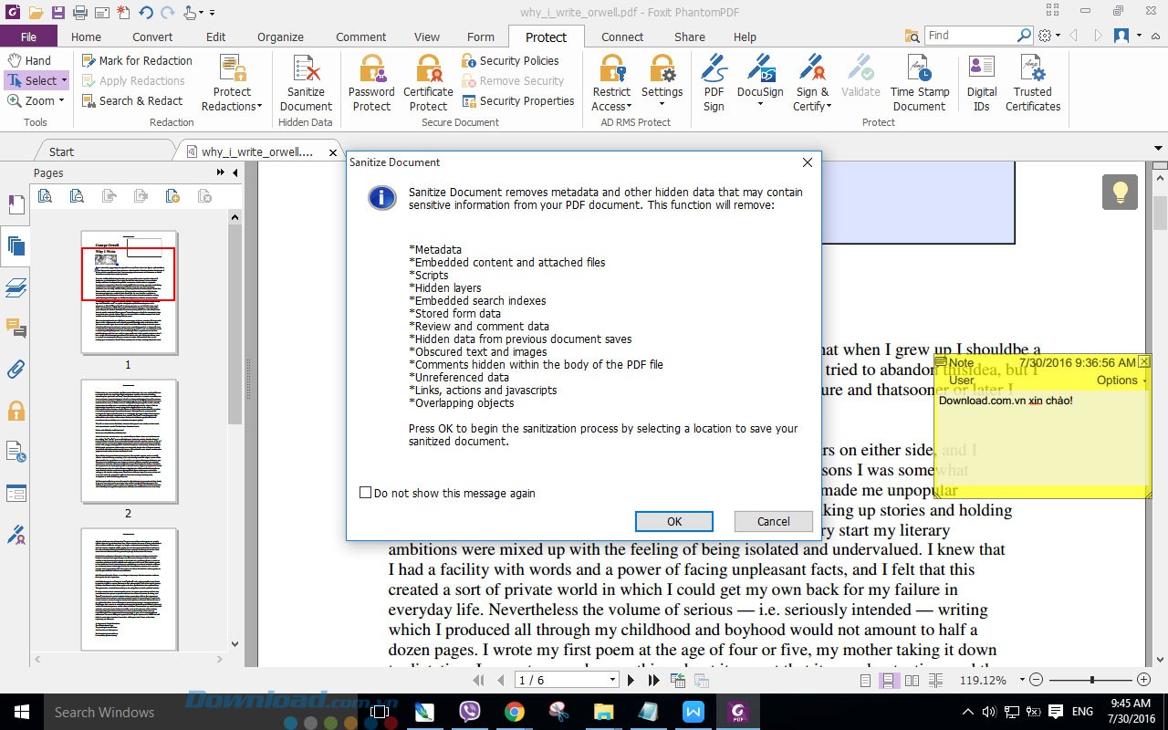Select the Hand tool
Viewport: 1168px width, 730px height.
29,60
